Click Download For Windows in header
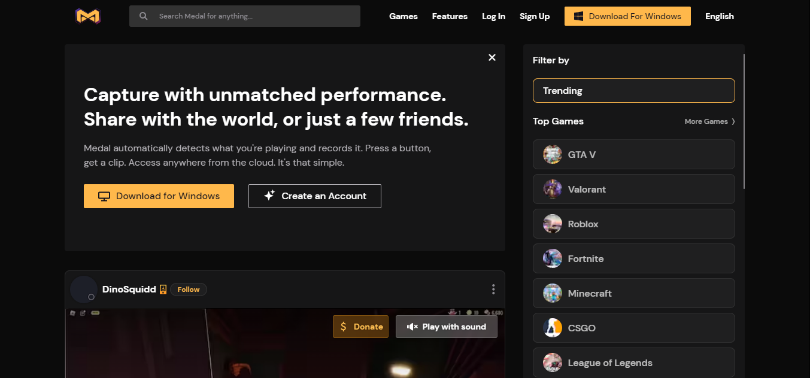Screen dimensions: 810x378 click(627, 16)
